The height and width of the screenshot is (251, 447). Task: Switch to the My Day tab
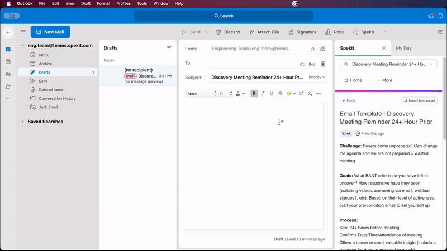click(x=403, y=48)
